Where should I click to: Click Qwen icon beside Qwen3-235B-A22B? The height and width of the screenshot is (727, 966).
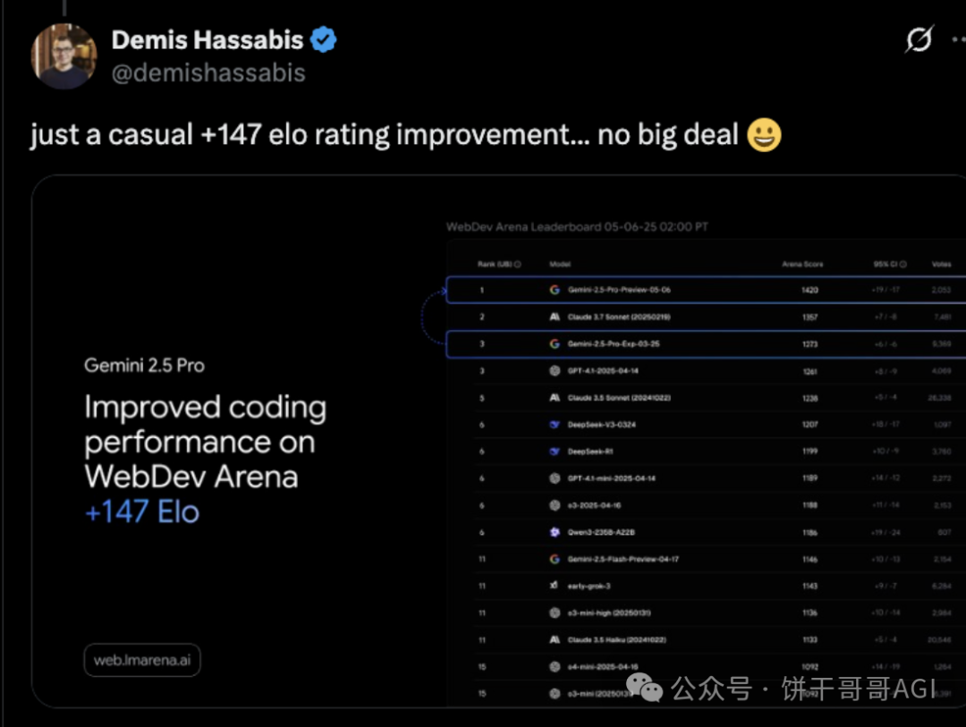[x=555, y=532]
